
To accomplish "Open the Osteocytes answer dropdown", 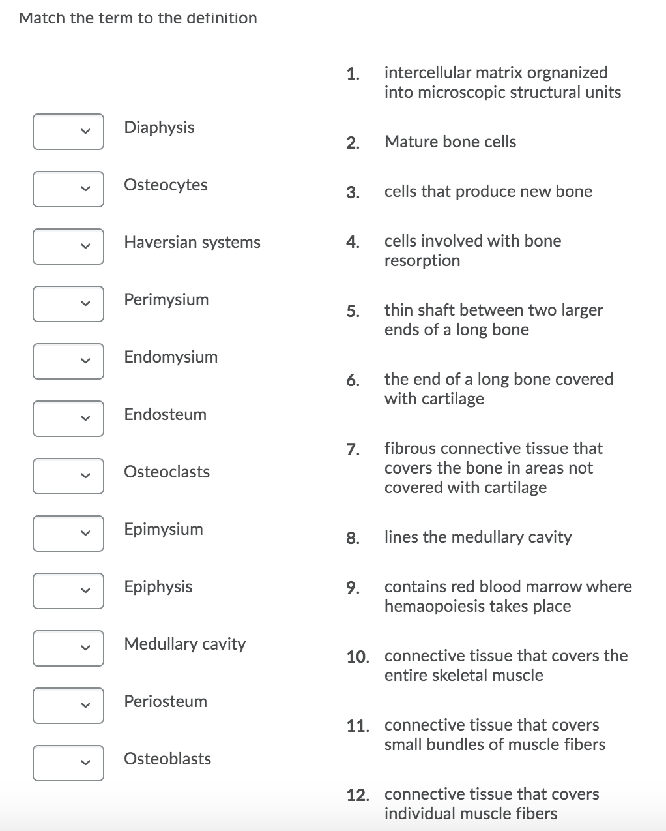I will (x=68, y=189).
